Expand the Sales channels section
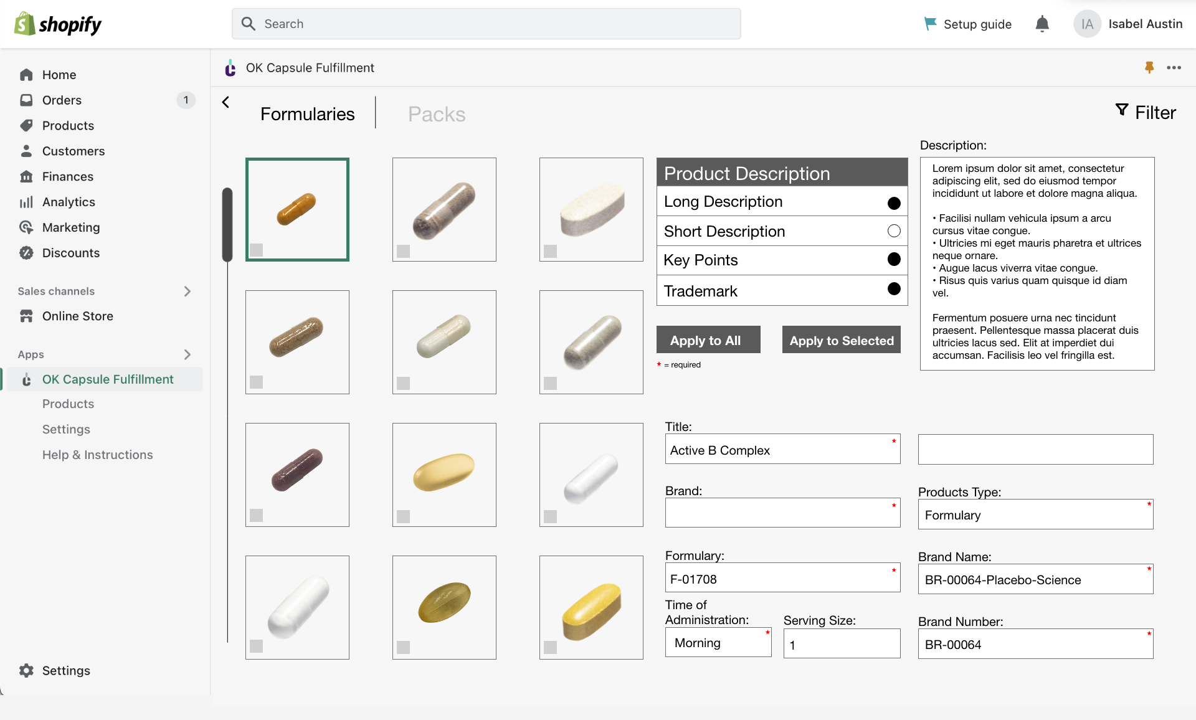Image resolution: width=1196 pixels, height=720 pixels. coord(187,291)
